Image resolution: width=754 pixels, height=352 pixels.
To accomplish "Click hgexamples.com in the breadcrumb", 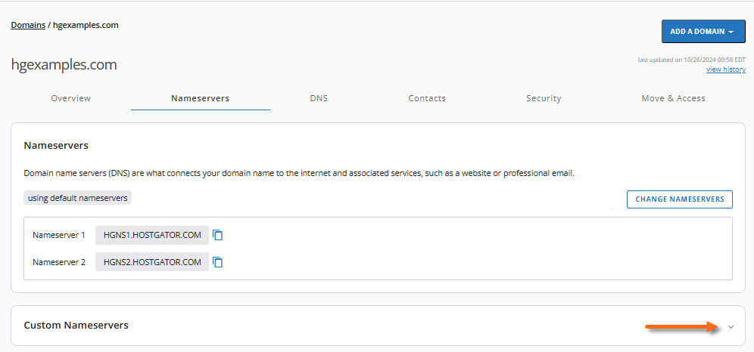I will 86,25.
